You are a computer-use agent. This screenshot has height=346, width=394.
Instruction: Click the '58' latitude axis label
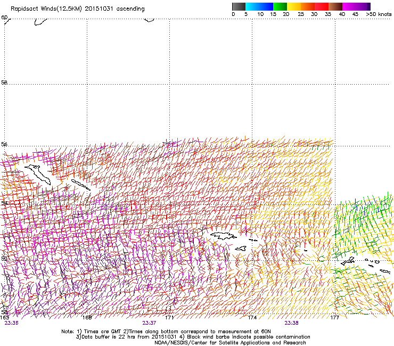click(x=4, y=83)
